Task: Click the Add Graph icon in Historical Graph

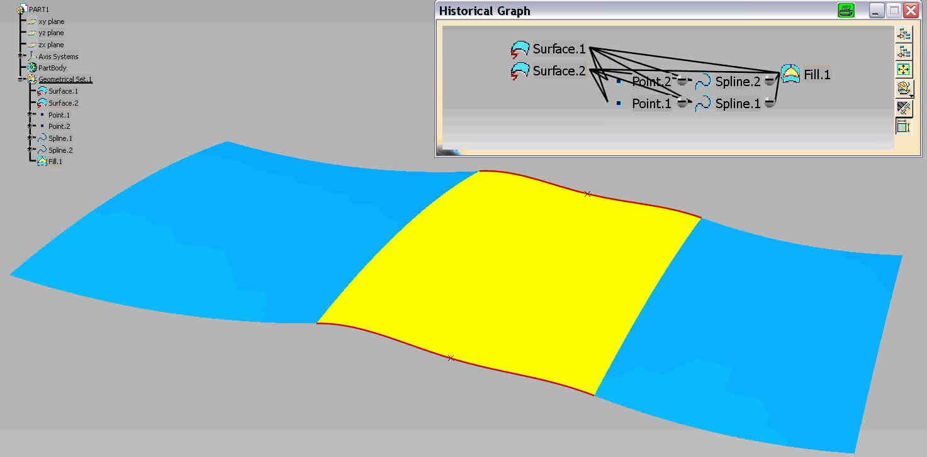Action: click(x=904, y=35)
